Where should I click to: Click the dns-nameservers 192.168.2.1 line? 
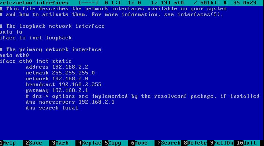70,102
